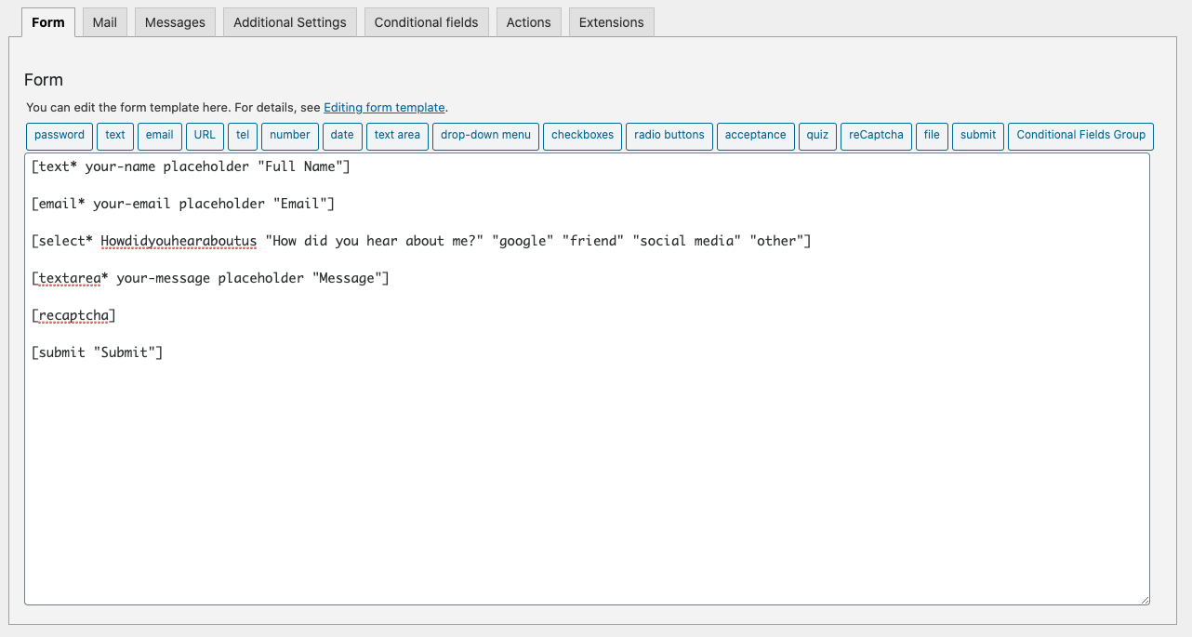Go to Additional Settings tab
The width and height of the screenshot is (1192, 637).
click(290, 22)
